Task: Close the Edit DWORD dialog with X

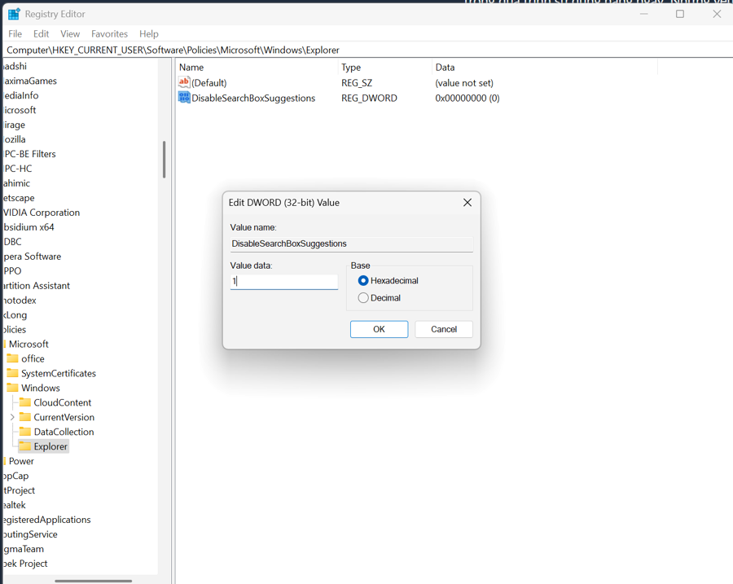Action: tap(467, 203)
